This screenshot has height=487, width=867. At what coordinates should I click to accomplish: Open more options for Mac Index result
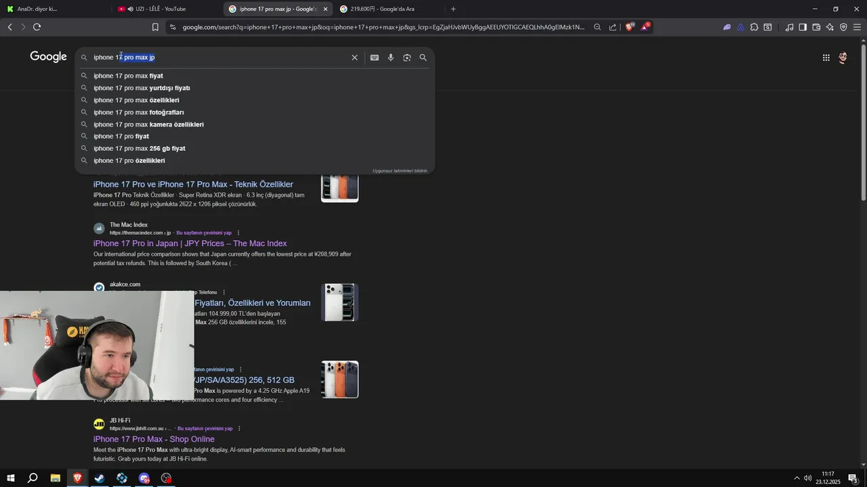[x=238, y=233]
